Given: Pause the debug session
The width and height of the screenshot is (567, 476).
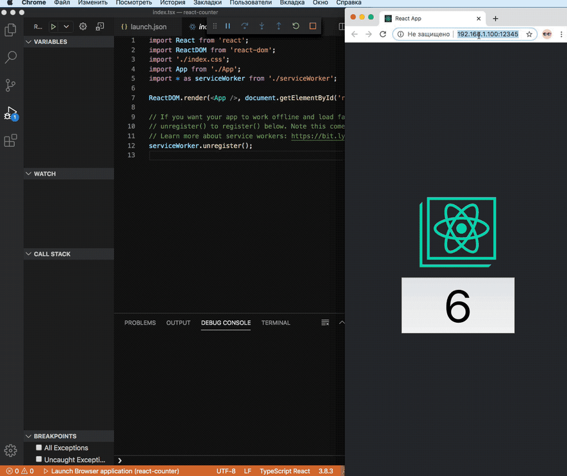Looking at the screenshot, I should click(228, 26).
